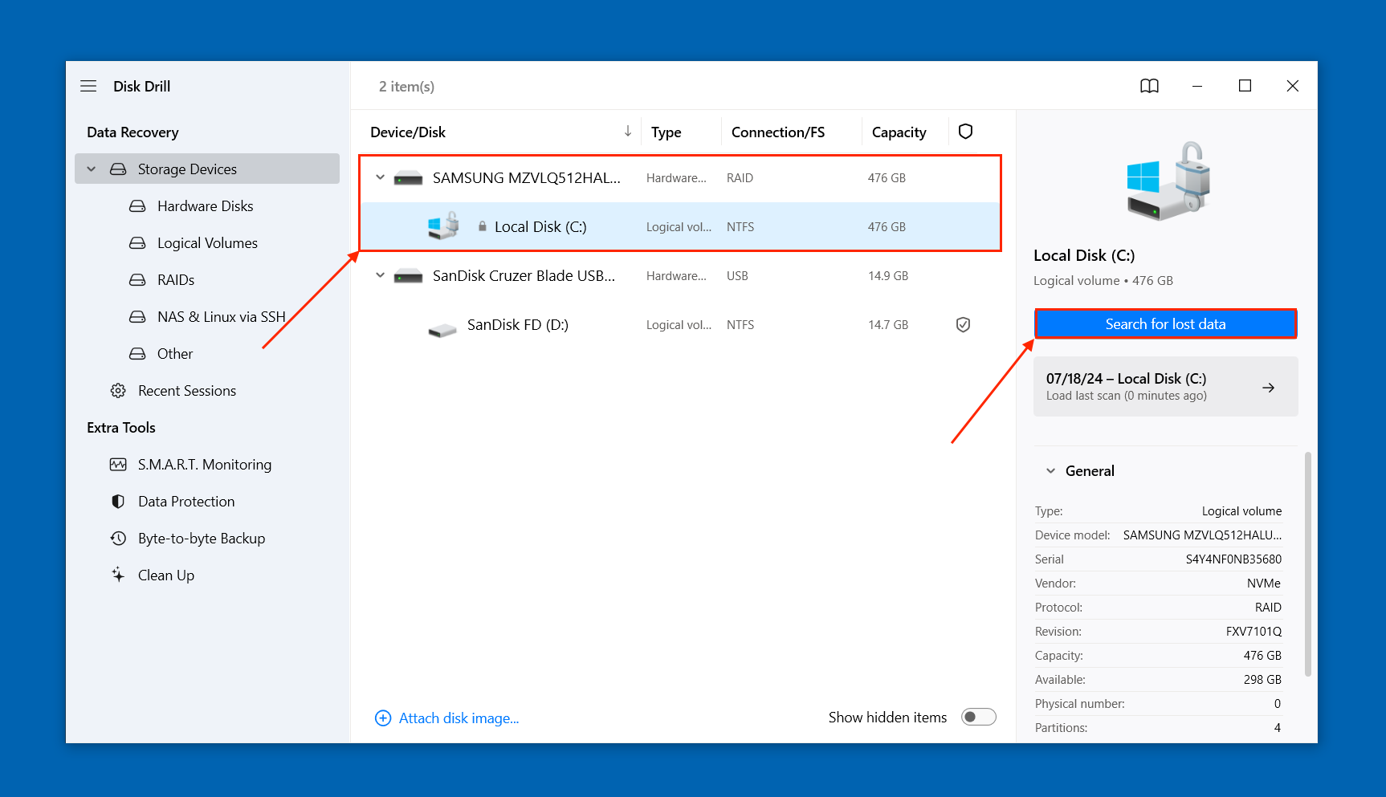Screen dimensions: 1386x797
Task: Click the Logical Volumes drive icon
Action: pos(137,243)
